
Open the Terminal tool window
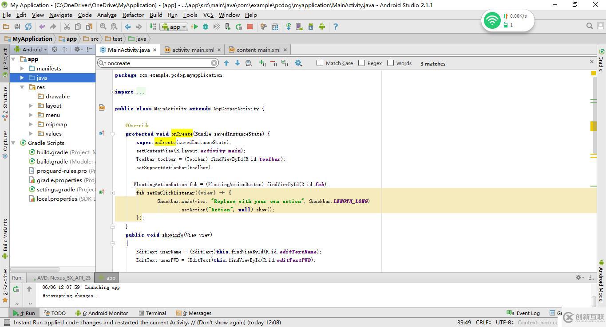152,313
